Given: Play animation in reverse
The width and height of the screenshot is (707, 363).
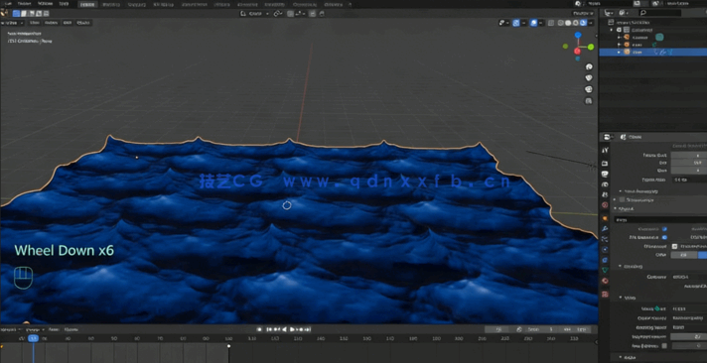Looking at the screenshot, I should pos(285,329).
